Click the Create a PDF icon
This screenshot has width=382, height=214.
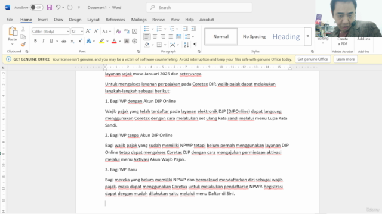point(343,41)
